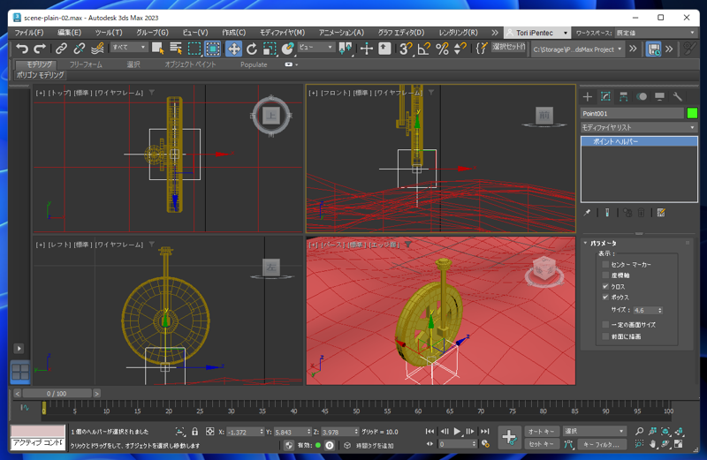Viewport: 707px width, 460px height.
Task: Open the Display command panel tab
Action: (659, 96)
